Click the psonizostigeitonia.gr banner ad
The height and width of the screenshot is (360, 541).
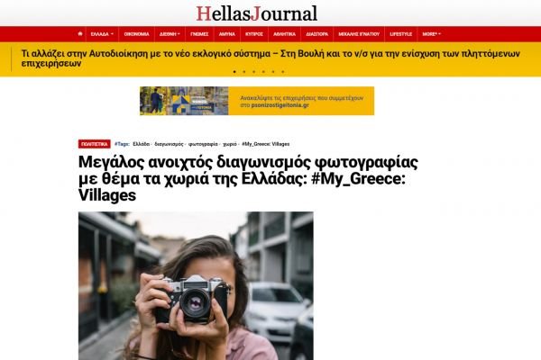tap(257, 101)
